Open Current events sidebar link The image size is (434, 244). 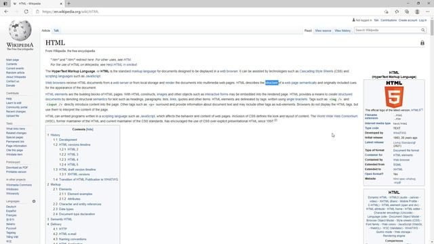coord(15,68)
